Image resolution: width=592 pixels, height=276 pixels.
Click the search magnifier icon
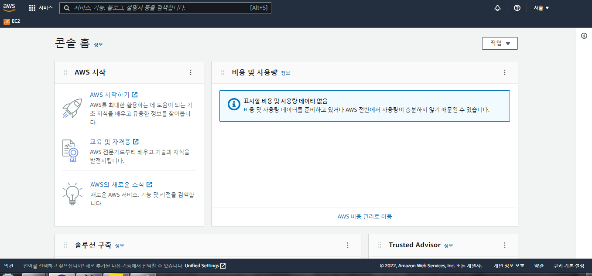point(66,8)
